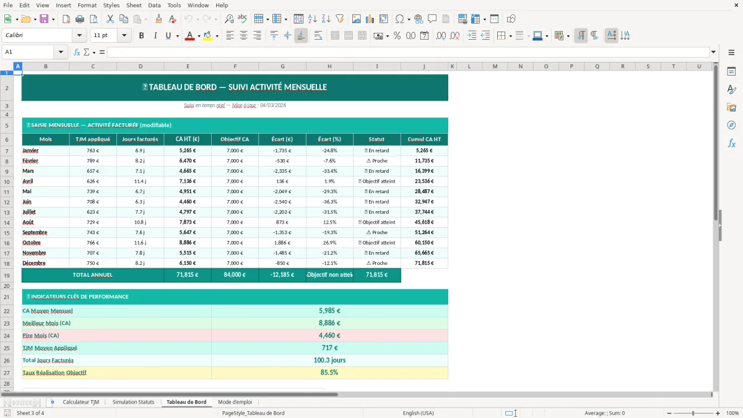Screen dimensions: 743x418
Task: Click the Save document icon
Action: 44,19
